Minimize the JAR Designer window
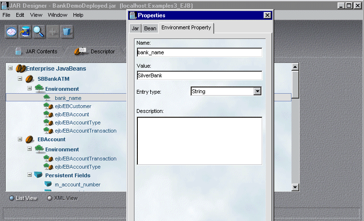 [341, 6]
